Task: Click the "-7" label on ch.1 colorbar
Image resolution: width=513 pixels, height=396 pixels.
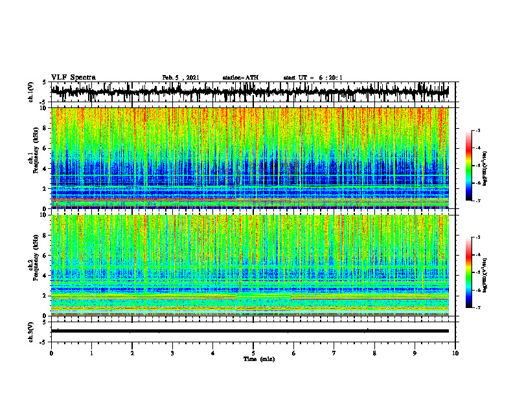Action: pos(478,201)
